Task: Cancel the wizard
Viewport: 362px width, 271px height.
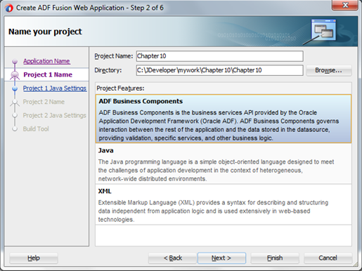Action: click(328, 258)
